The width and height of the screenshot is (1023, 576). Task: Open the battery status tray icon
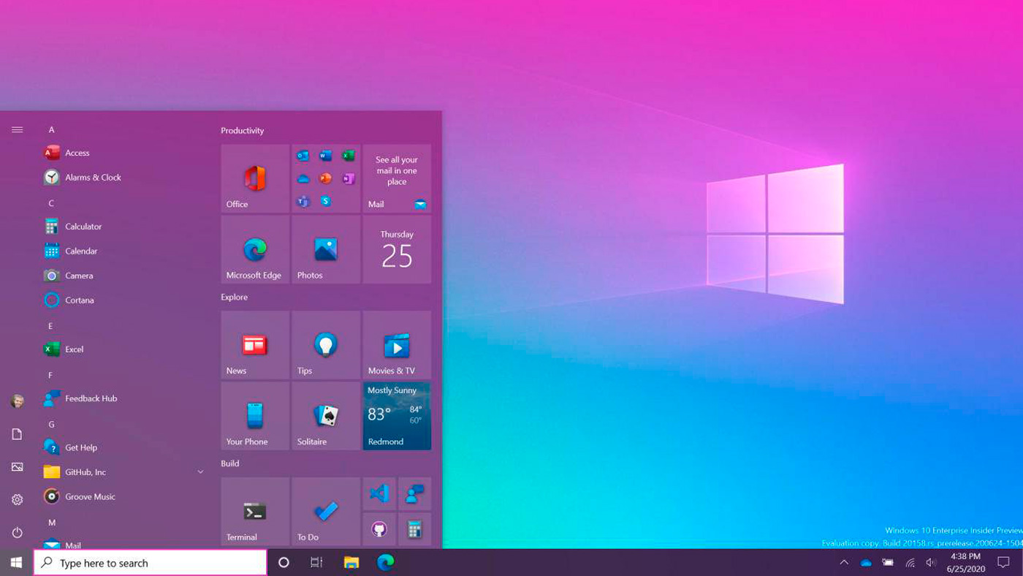pos(888,563)
